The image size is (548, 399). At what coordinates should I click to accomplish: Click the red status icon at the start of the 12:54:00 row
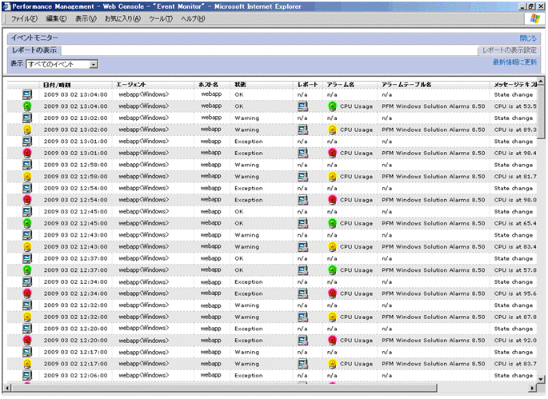27,200
